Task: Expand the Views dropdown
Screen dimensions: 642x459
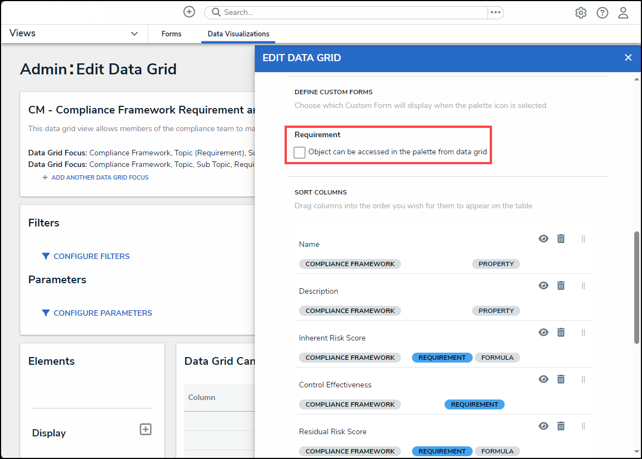Action: click(134, 34)
